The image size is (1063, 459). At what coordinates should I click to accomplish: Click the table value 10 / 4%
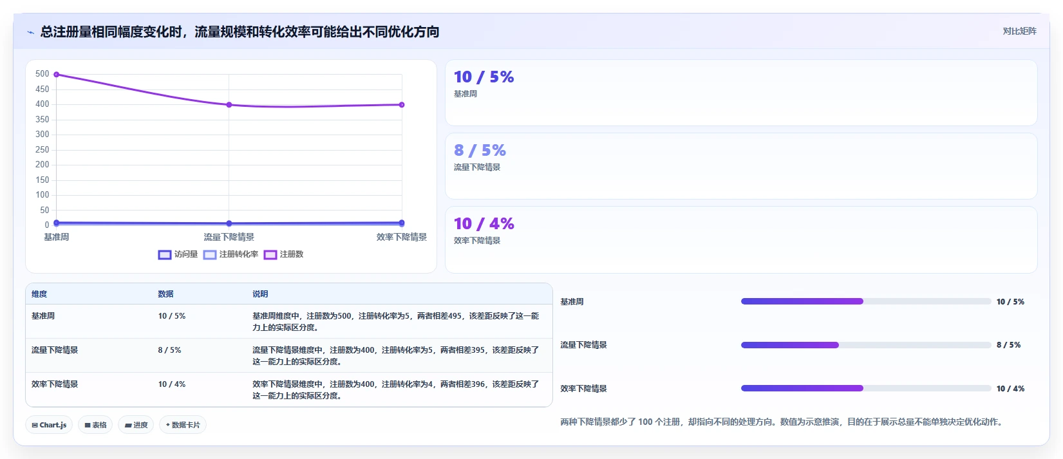click(172, 384)
